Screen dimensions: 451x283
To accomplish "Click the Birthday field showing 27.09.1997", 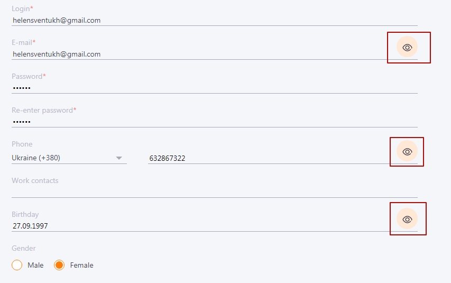I will coord(201,226).
